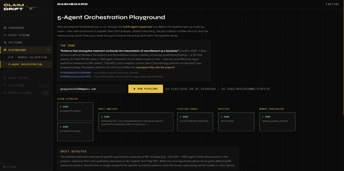Click the DOI pair text beside Run Pipeline
This screenshot has width=344, height=171.
pos(217,89)
